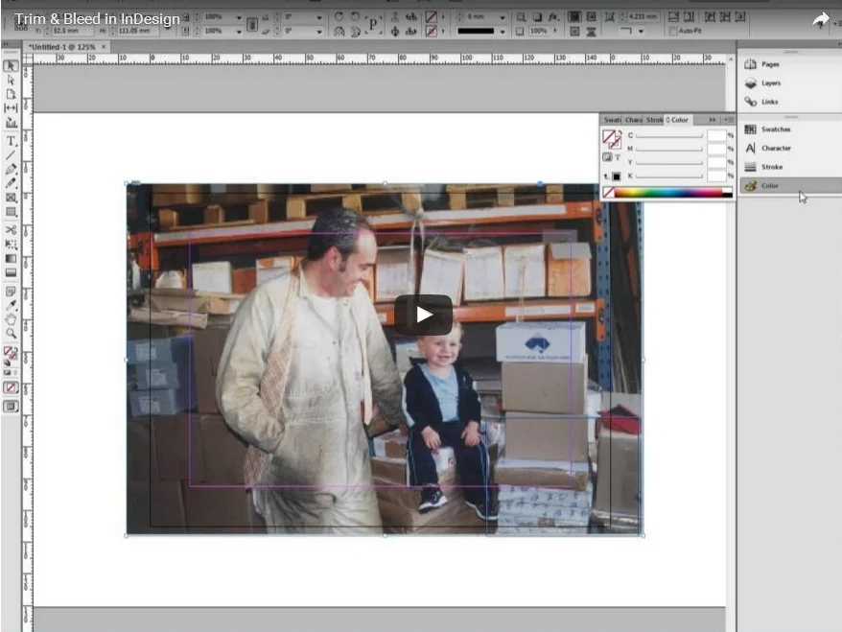842x632 pixels.
Task: Click the Cyan percentage input field
Action: pos(716,135)
